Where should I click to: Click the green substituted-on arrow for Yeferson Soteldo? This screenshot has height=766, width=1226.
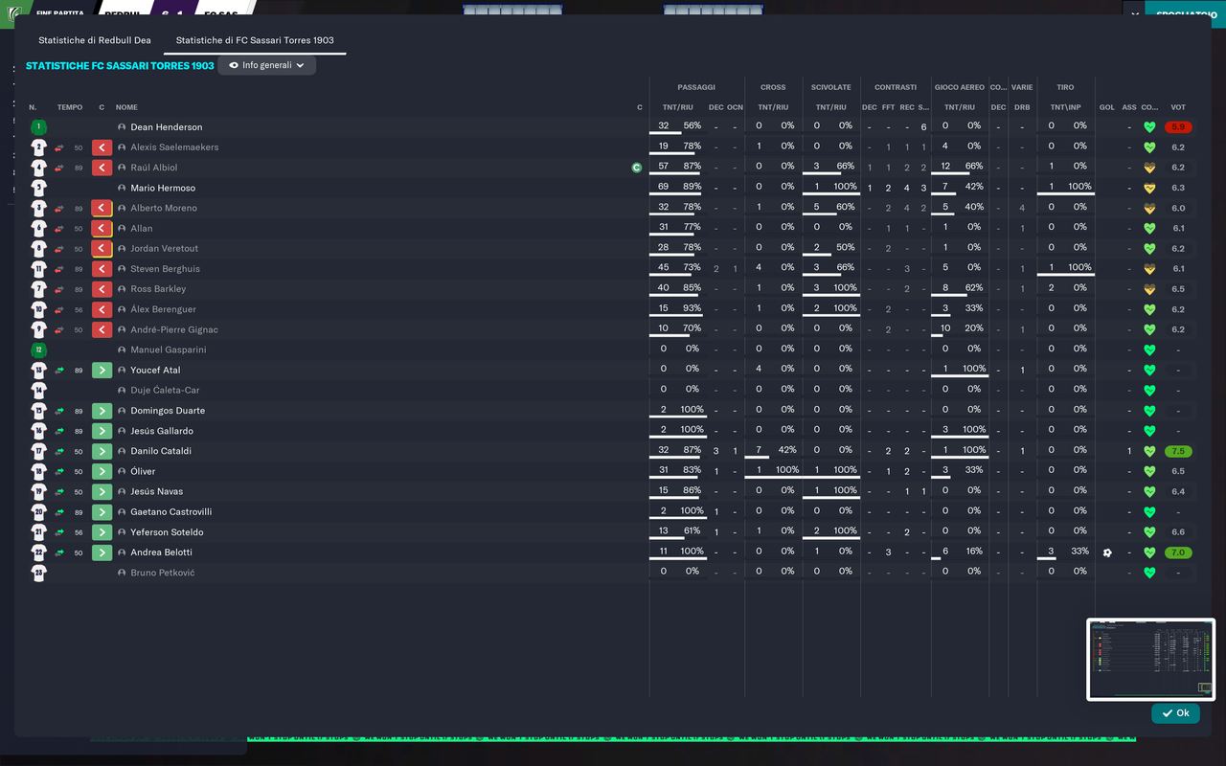point(102,532)
